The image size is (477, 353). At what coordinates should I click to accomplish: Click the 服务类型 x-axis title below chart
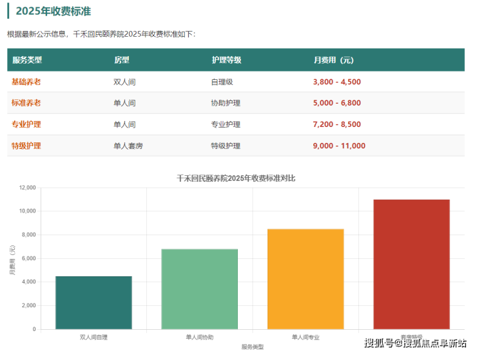[253, 347]
